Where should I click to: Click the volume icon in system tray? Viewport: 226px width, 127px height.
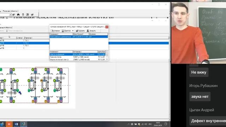click(146, 124)
